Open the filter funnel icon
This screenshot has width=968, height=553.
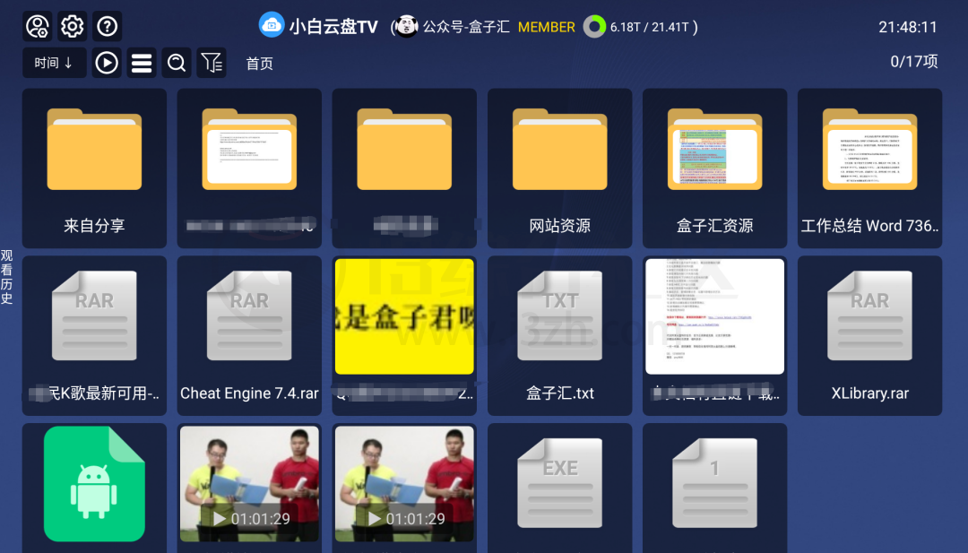pyautogui.click(x=212, y=63)
